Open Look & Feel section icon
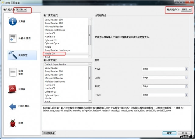The image size is (195, 139). 13,38
